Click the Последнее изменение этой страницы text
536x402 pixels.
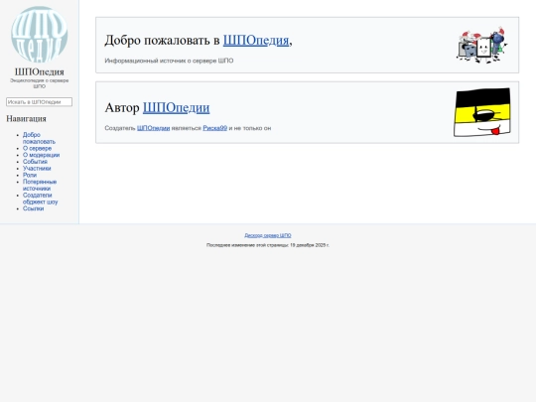click(x=268, y=245)
